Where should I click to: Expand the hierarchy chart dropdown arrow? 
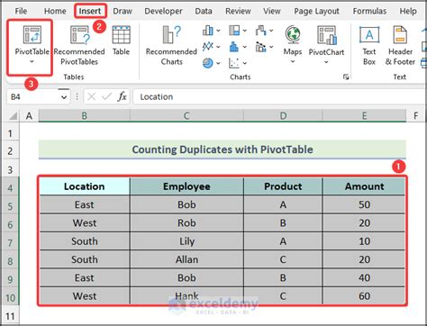click(245, 31)
